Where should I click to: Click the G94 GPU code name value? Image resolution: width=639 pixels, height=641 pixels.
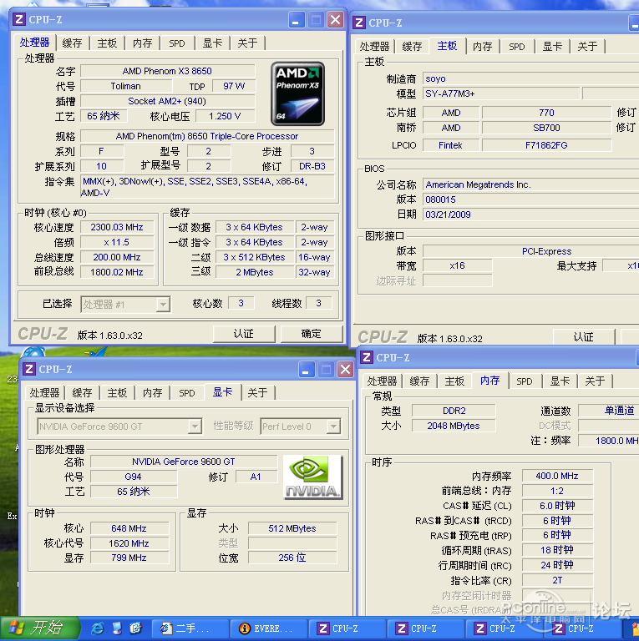(134, 477)
